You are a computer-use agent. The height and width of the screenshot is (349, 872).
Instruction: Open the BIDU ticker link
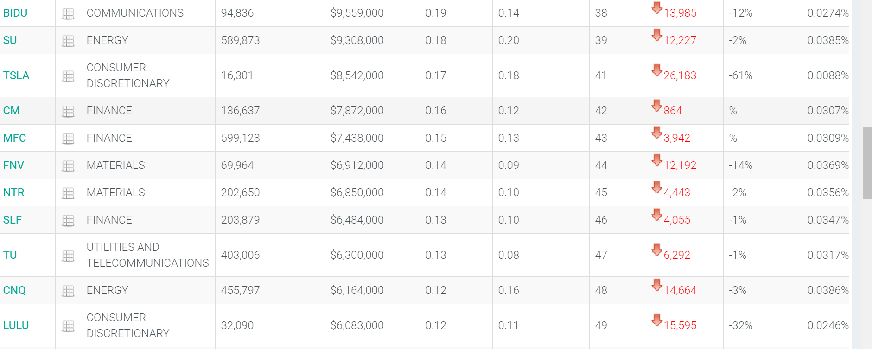[x=15, y=13]
